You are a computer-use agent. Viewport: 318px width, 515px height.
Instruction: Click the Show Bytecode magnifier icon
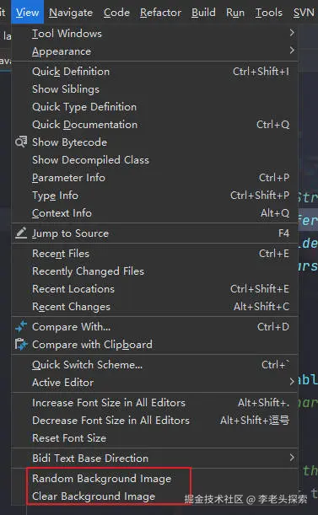(x=21, y=142)
